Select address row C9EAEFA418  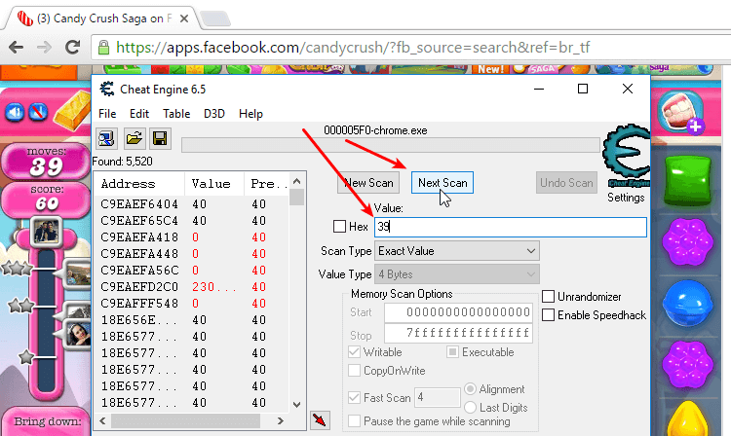point(191,237)
